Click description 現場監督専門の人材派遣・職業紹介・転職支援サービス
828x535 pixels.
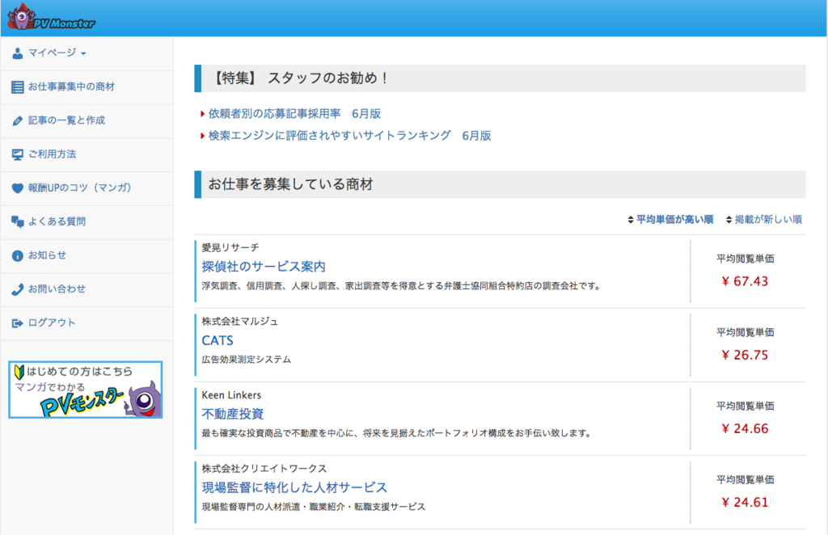(x=314, y=507)
